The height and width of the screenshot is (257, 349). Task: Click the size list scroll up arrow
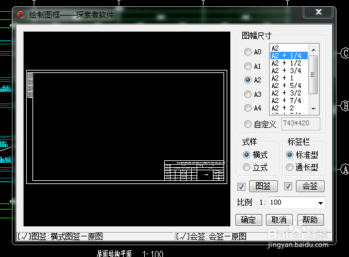point(313,50)
